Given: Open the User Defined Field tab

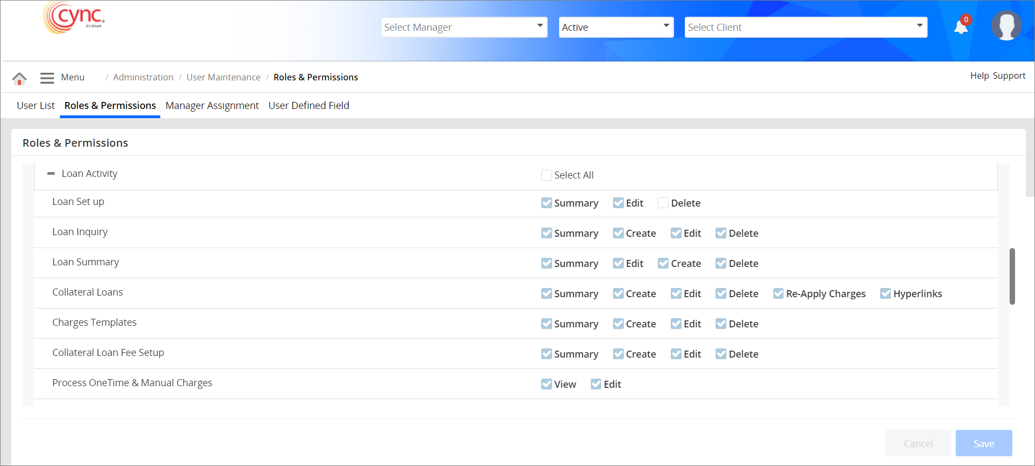Looking at the screenshot, I should (x=309, y=106).
